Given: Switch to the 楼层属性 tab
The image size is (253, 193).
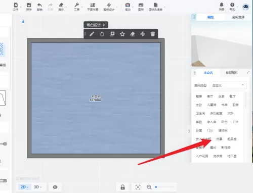Looking at the screenshot, I should coord(232,73).
